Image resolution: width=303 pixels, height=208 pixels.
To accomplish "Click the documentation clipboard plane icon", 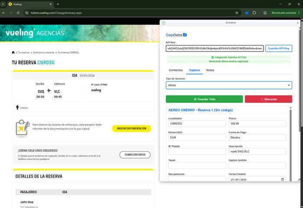I will [23, 128].
